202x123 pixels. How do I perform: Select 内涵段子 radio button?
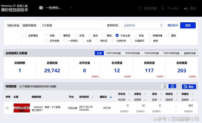pyautogui.click(x=131, y=41)
